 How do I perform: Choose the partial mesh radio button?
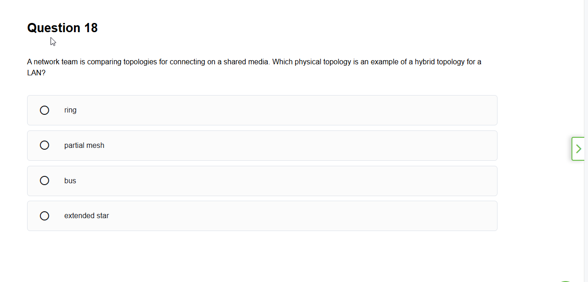45,145
